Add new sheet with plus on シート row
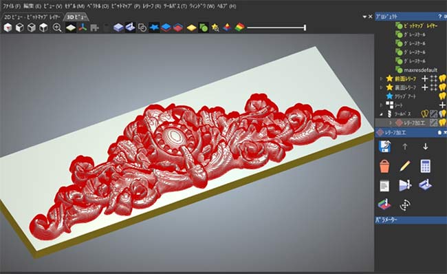Image resolution: width=447 pixels, height=274 pixels. pos(442,105)
